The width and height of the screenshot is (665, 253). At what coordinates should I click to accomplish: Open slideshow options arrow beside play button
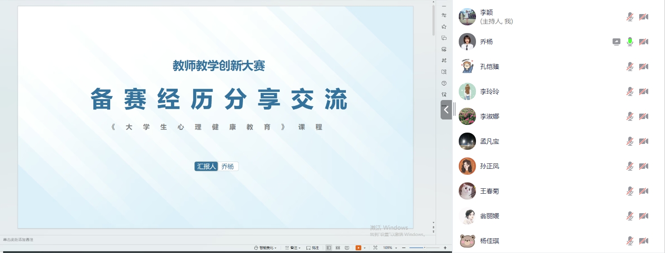pos(364,248)
